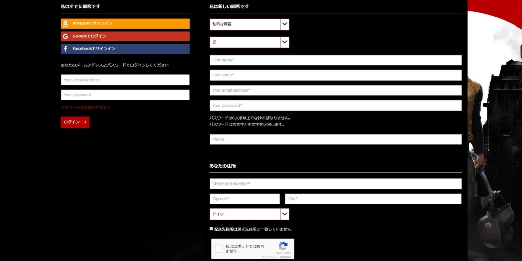This screenshot has height=261, width=522.
Task: Open the パスワードをお忘れですか？ link
Action: tap(85, 108)
